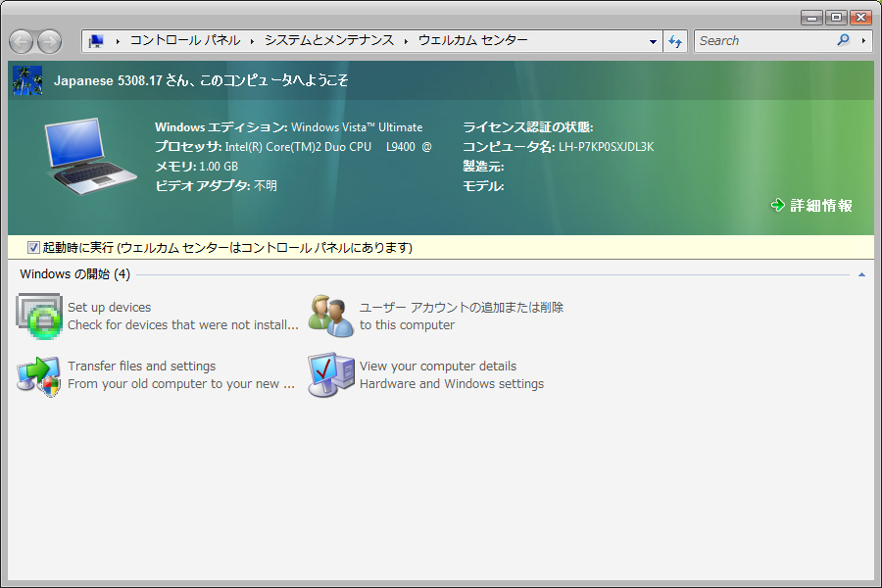882x588 pixels.
Task: Go to システムとメンテナンス breadcrumb
Action: [329, 40]
